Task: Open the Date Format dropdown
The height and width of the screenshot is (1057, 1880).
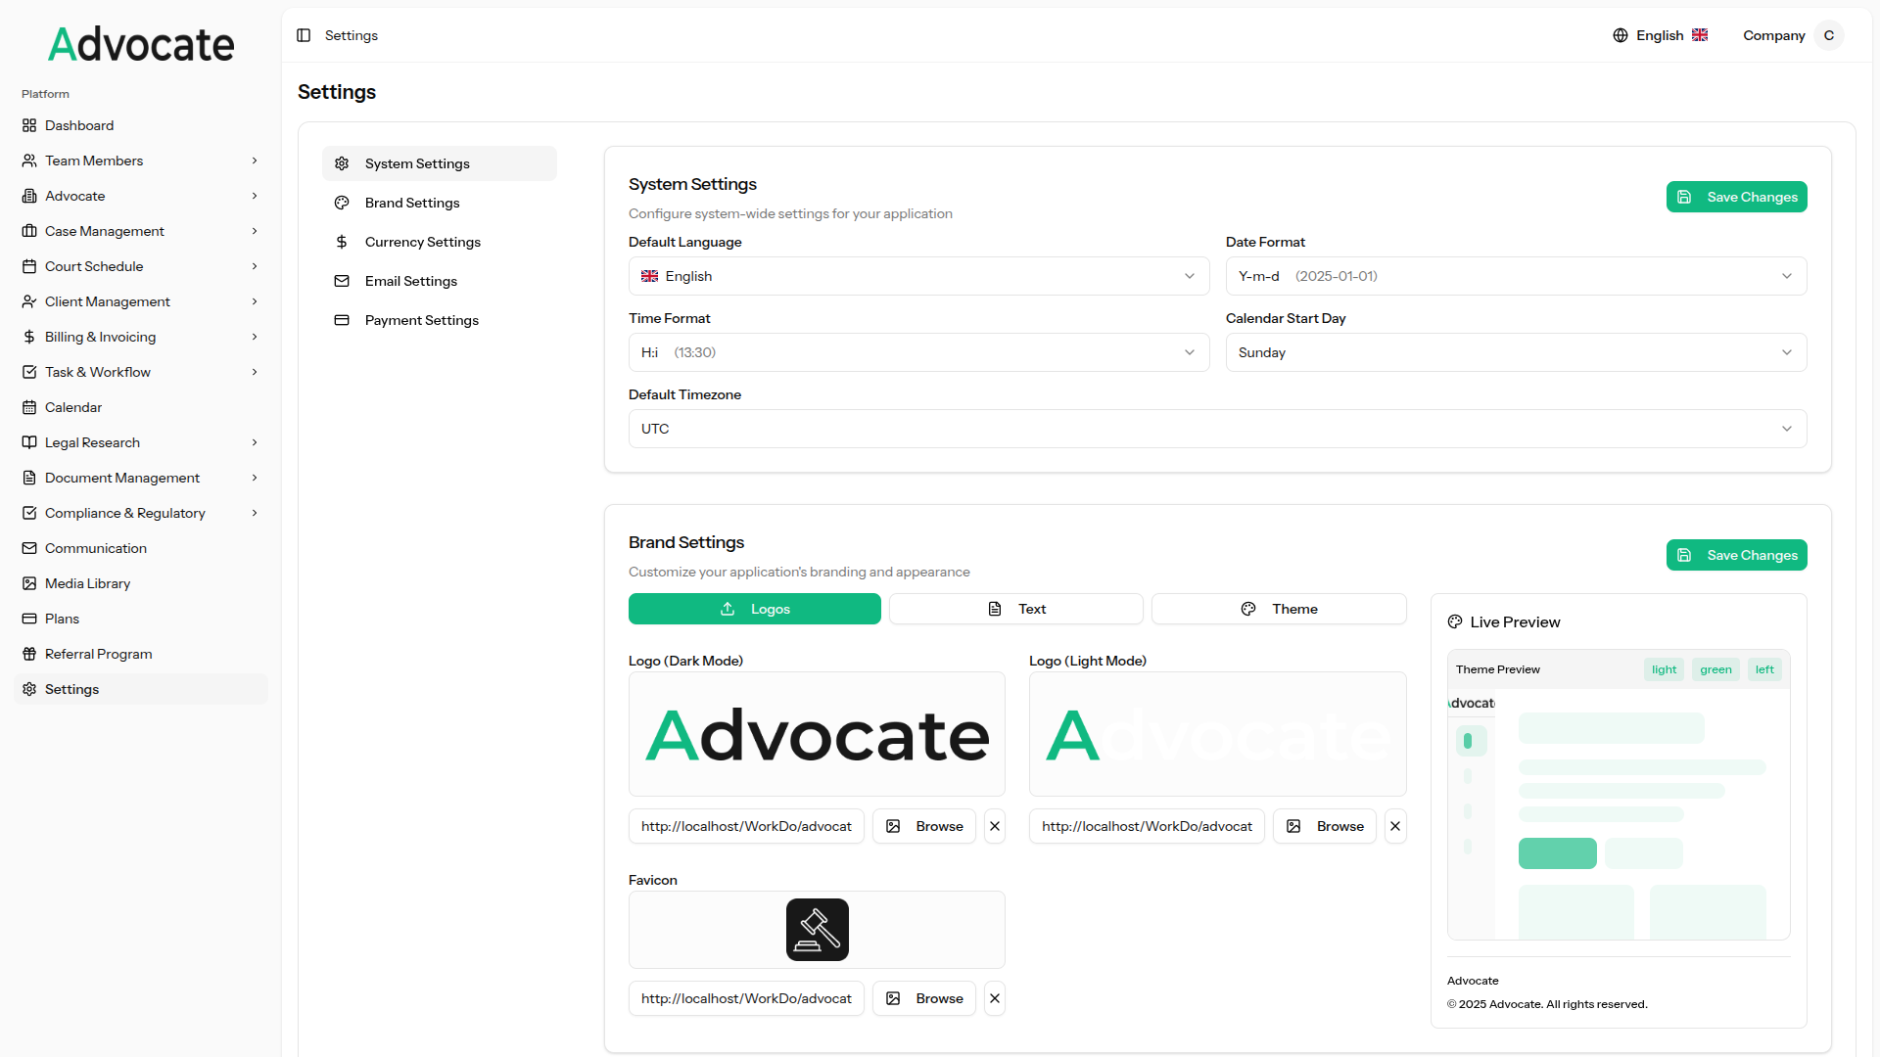Action: [1515, 276]
